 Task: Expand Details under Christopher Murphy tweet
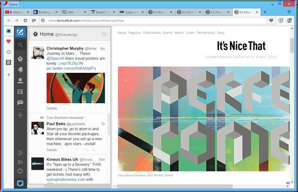(x=52, y=108)
